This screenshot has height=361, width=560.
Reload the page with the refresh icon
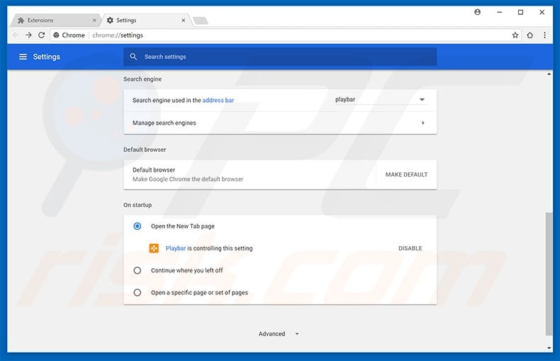(42, 35)
